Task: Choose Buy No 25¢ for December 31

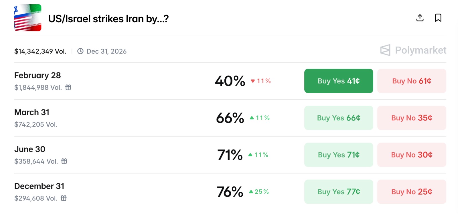Action: click(x=411, y=192)
